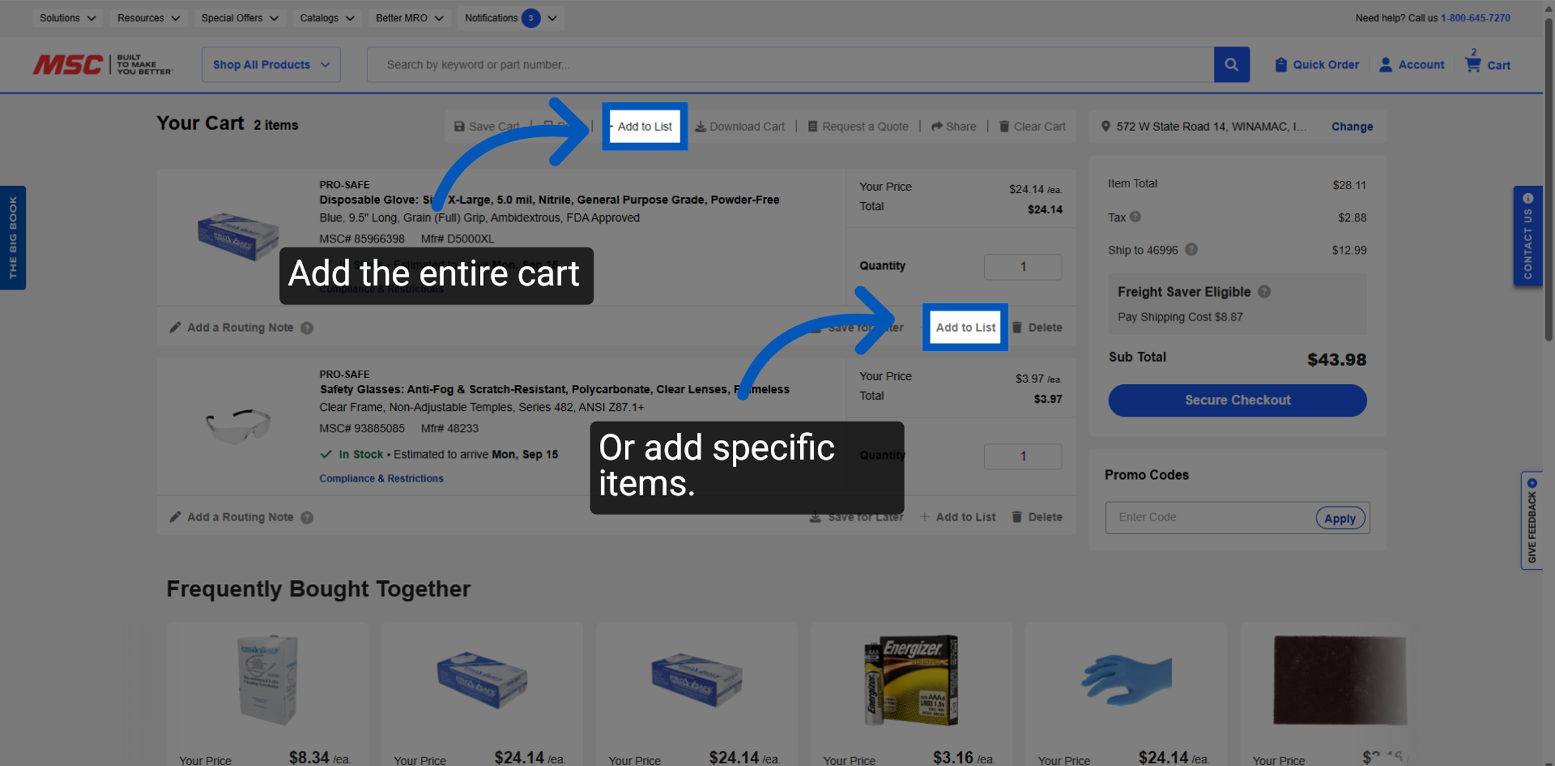Click the Save Cart disk icon

(x=459, y=126)
